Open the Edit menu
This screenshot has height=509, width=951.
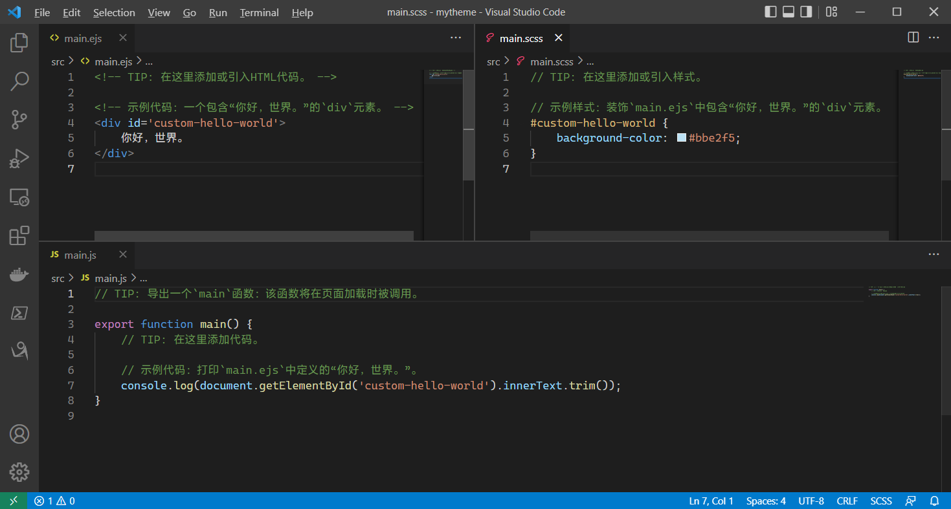(72, 12)
